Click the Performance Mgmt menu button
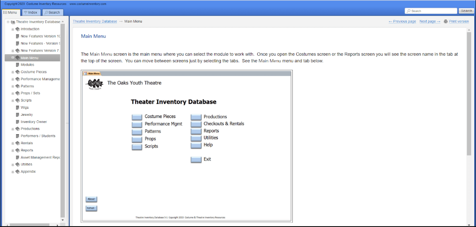The width and height of the screenshot is (476, 227). [137, 125]
